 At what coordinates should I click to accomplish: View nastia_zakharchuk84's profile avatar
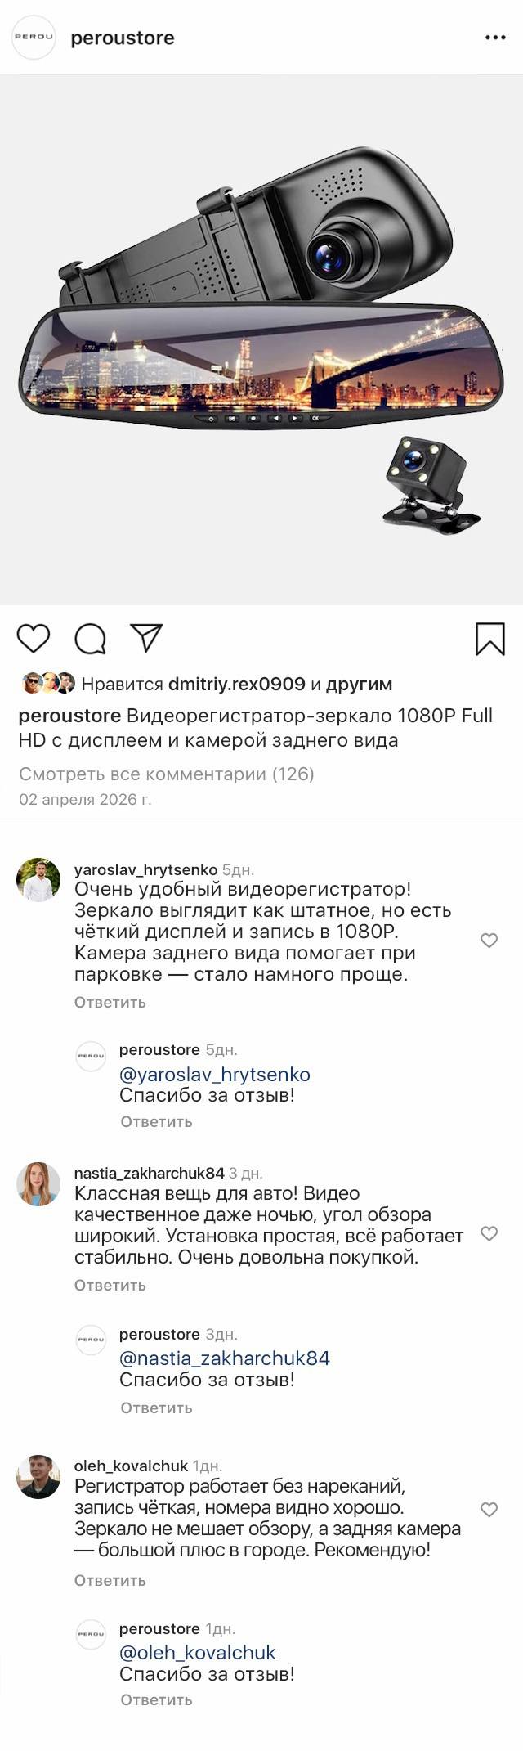point(38,1183)
